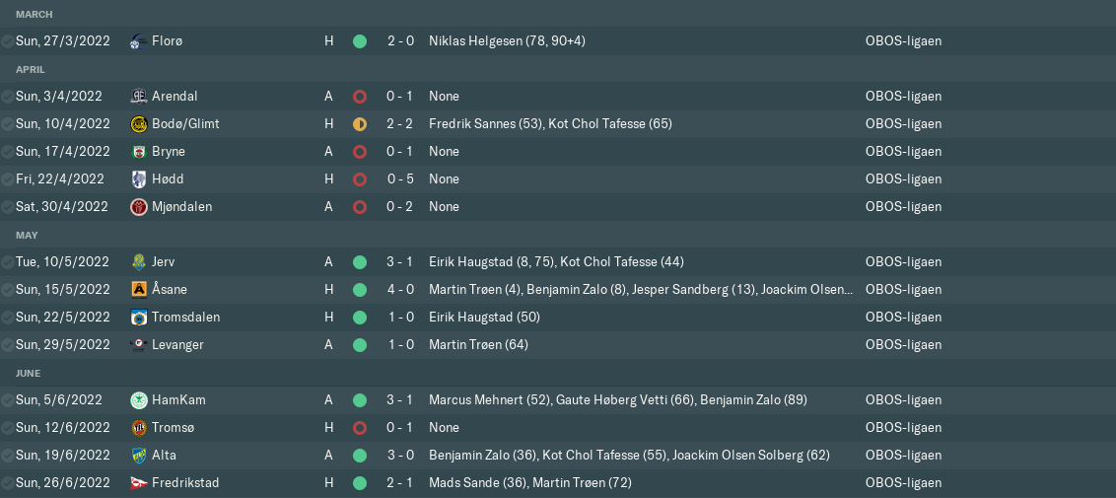Screen dimensions: 1116x498
Task: Select the Alta match scorers text
Action: 629,456
